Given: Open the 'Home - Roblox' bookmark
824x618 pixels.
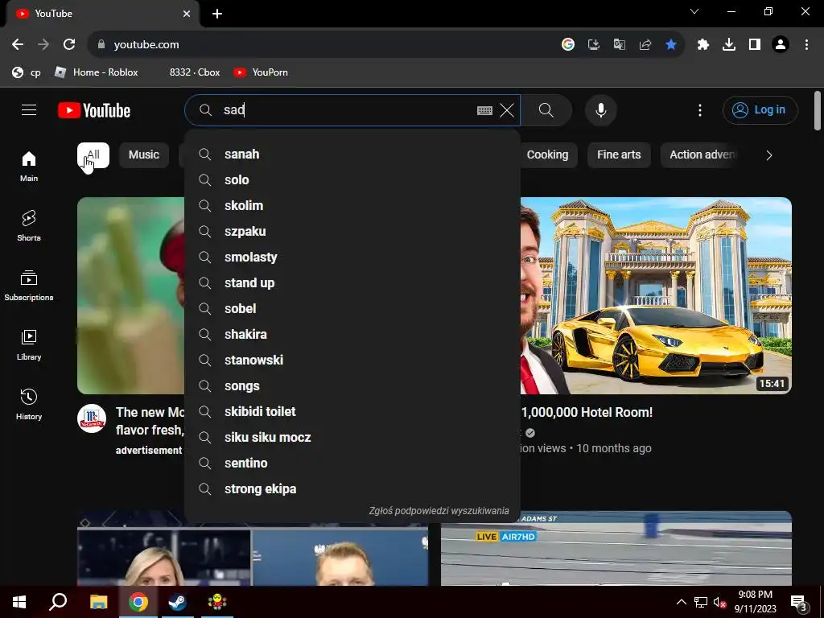Looking at the screenshot, I should [x=97, y=72].
